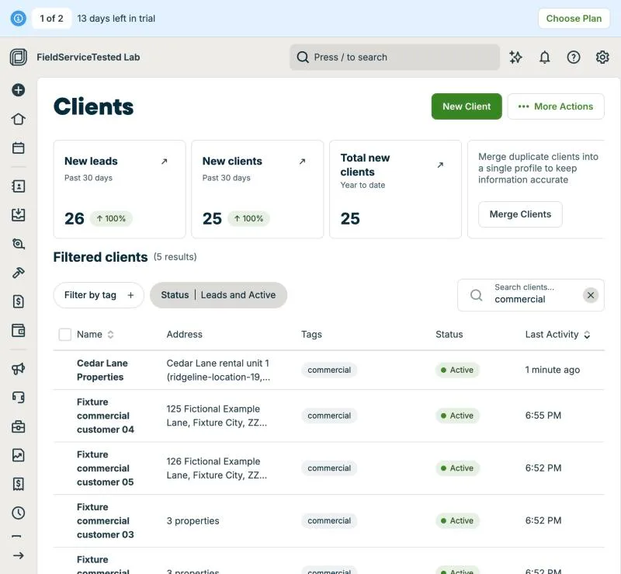Clear the client search with X
Image resolution: width=621 pixels, height=574 pixels.
click(591, 295)
